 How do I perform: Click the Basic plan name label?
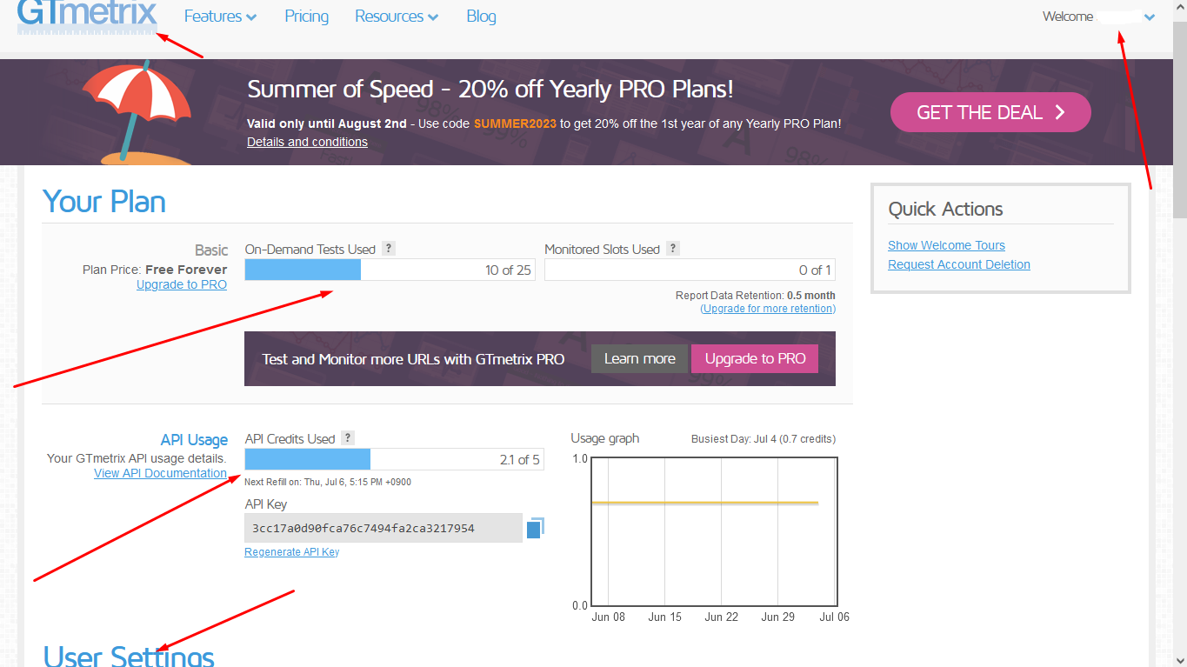pos(211,250)
